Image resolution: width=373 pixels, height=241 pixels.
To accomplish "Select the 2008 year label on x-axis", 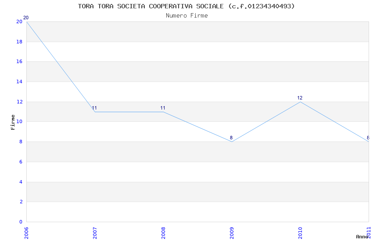I will point(163,232).
